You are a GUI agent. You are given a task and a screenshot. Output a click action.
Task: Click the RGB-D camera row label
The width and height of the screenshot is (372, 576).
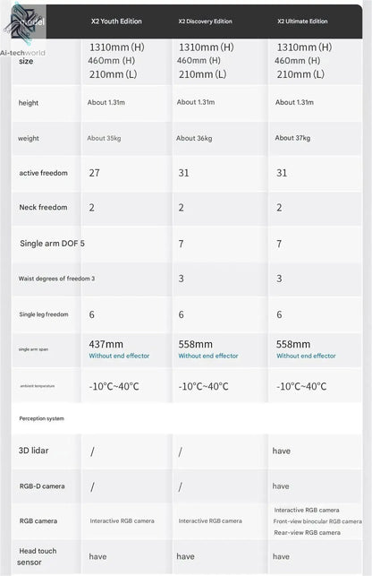(x=42, y=486)
